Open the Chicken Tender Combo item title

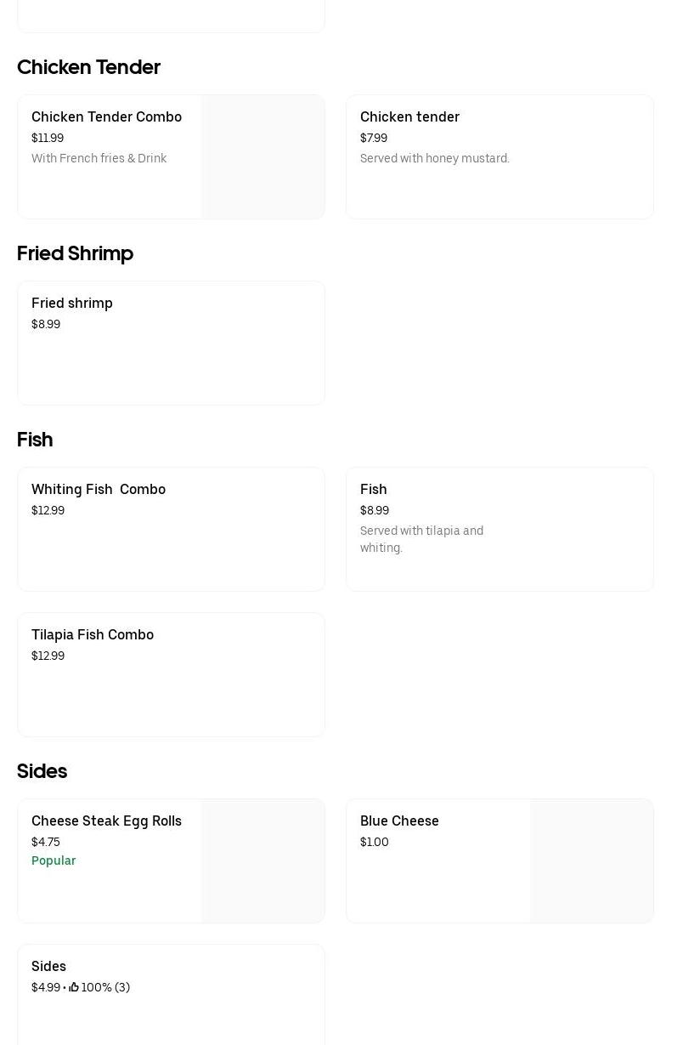[x=106, y=116]
